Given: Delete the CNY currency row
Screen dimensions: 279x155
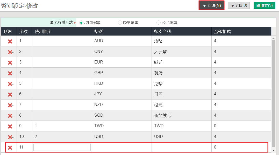Looking at the screenshot, I should tap(10, 52).
